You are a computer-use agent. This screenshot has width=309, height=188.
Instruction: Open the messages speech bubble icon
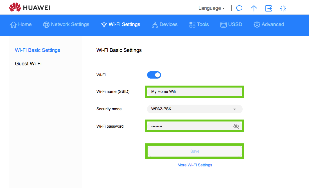(x=239, y=8)
